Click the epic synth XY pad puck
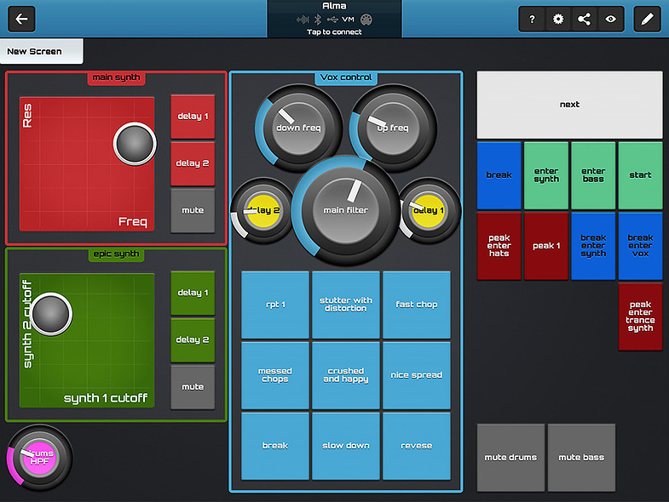Screen dimensions: 669x502 pos(51,314)
